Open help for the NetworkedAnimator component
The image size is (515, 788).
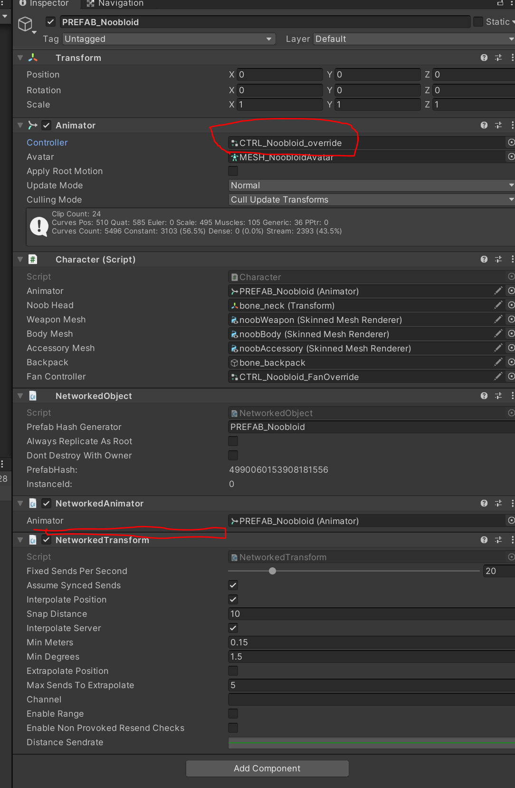coord(484,503)
